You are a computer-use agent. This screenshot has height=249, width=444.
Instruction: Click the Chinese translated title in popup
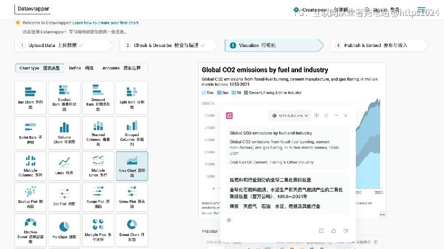tap(270, 180)
